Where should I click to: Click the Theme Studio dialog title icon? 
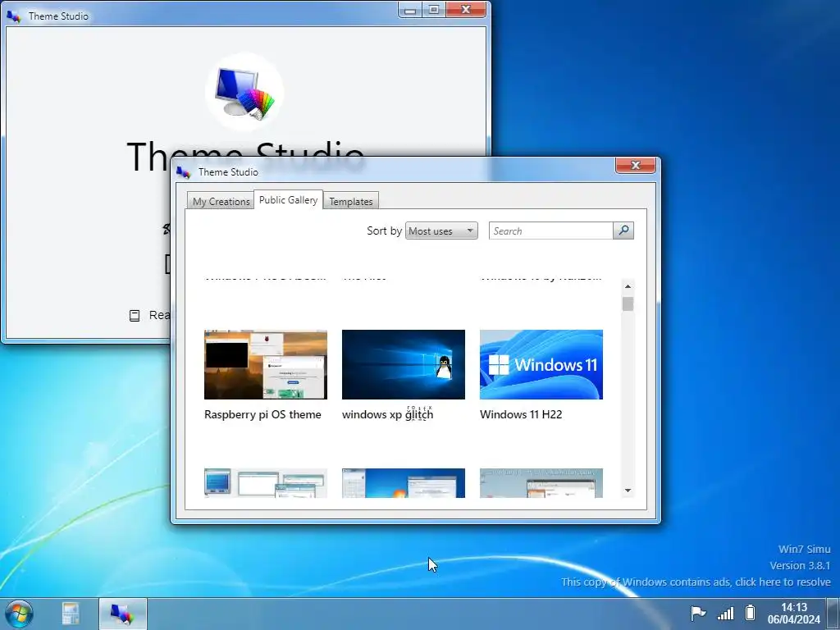click(x=183, y=172)
